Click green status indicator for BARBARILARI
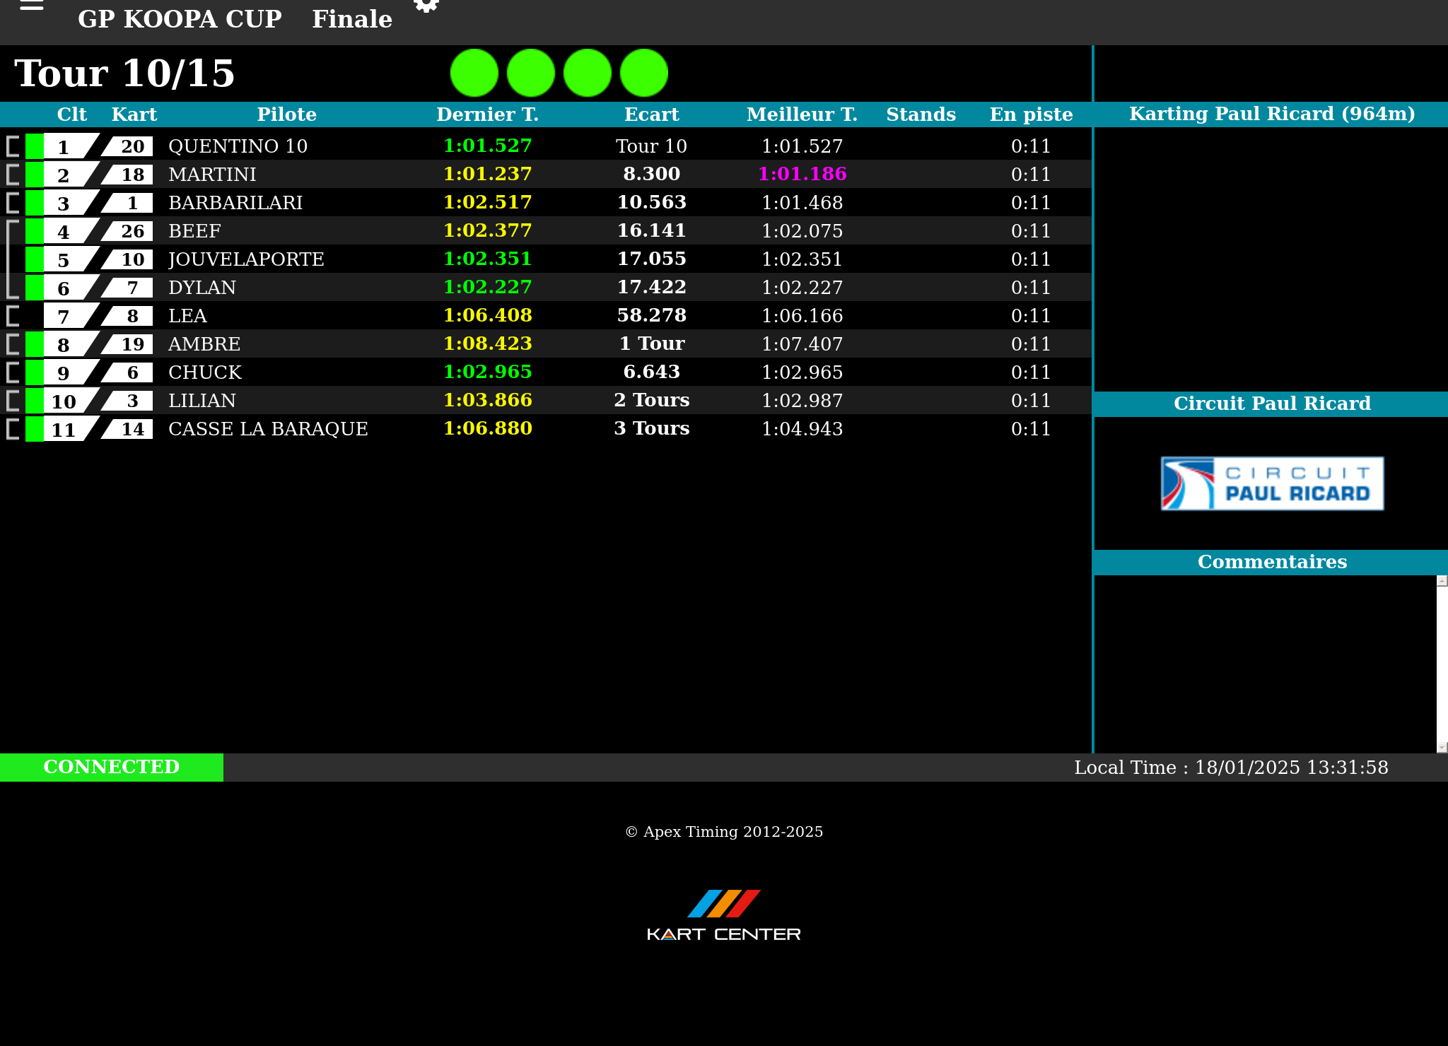The width and height of the screenshot is (1448, 1046). pyautogui.click(x=34, y=203)
